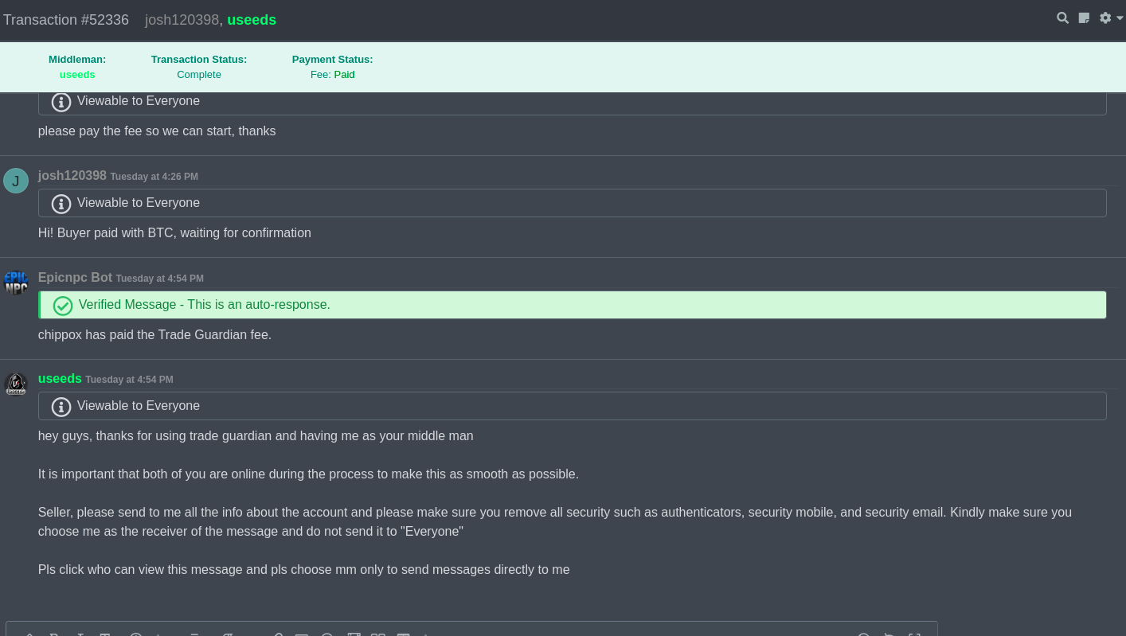Open the useeds link under Middleman
The image size is (1126, 636).
[77, 74]
